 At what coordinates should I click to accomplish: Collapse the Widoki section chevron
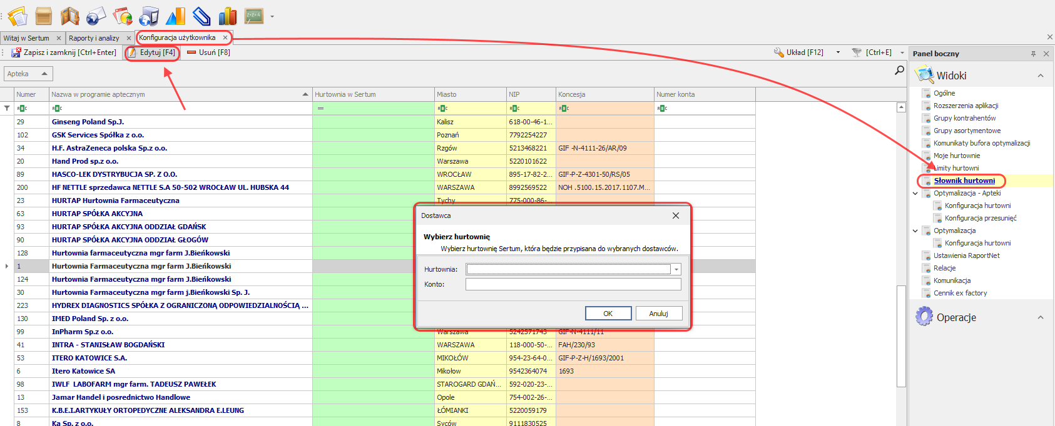(x=1040, y=76)
